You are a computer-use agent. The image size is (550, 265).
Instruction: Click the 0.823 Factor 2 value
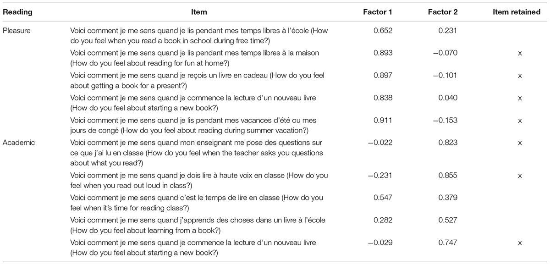click(x=448, y=143)
